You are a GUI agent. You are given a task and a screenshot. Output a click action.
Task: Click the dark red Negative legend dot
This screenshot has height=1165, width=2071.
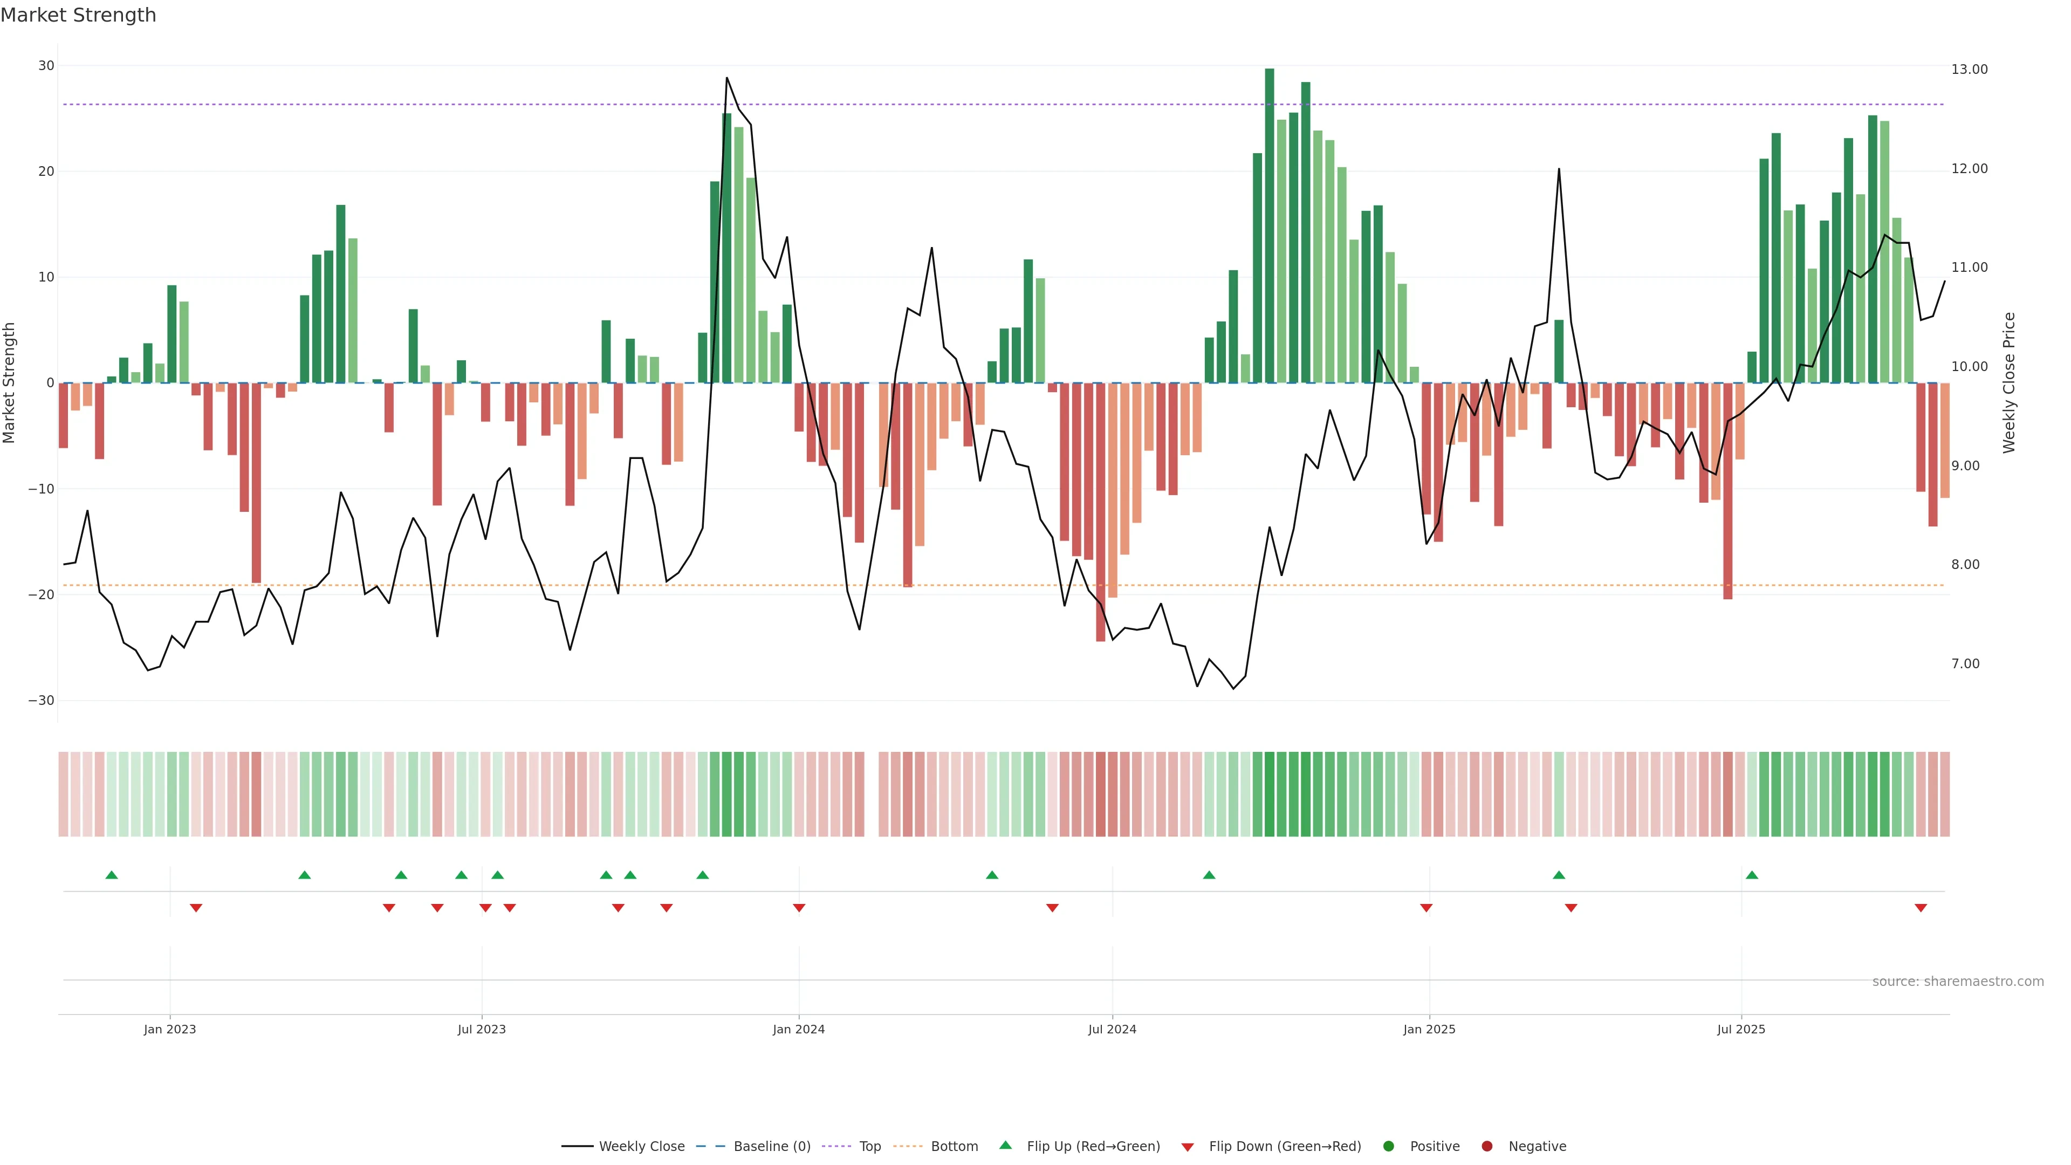1486,1146
